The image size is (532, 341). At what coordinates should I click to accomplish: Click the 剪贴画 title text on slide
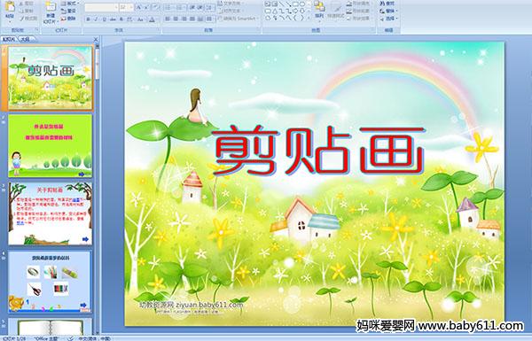point(318,150)
